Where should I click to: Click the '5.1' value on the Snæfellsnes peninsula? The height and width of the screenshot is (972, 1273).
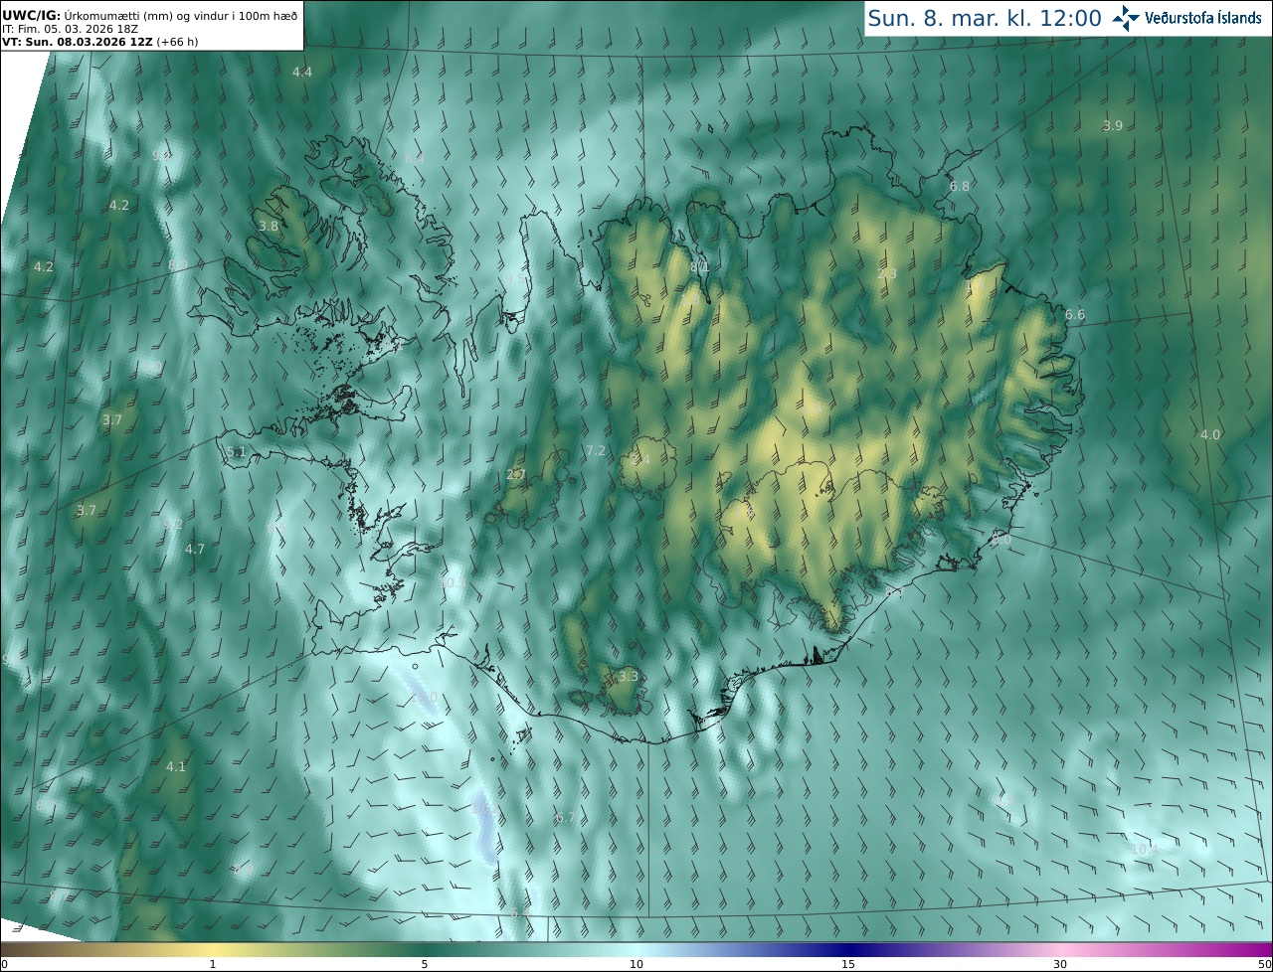[236, 451]
